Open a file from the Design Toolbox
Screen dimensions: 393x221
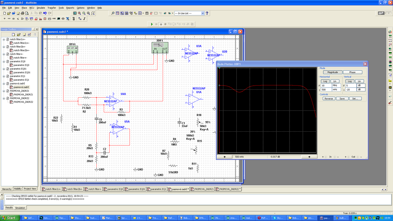coord(18,35)
